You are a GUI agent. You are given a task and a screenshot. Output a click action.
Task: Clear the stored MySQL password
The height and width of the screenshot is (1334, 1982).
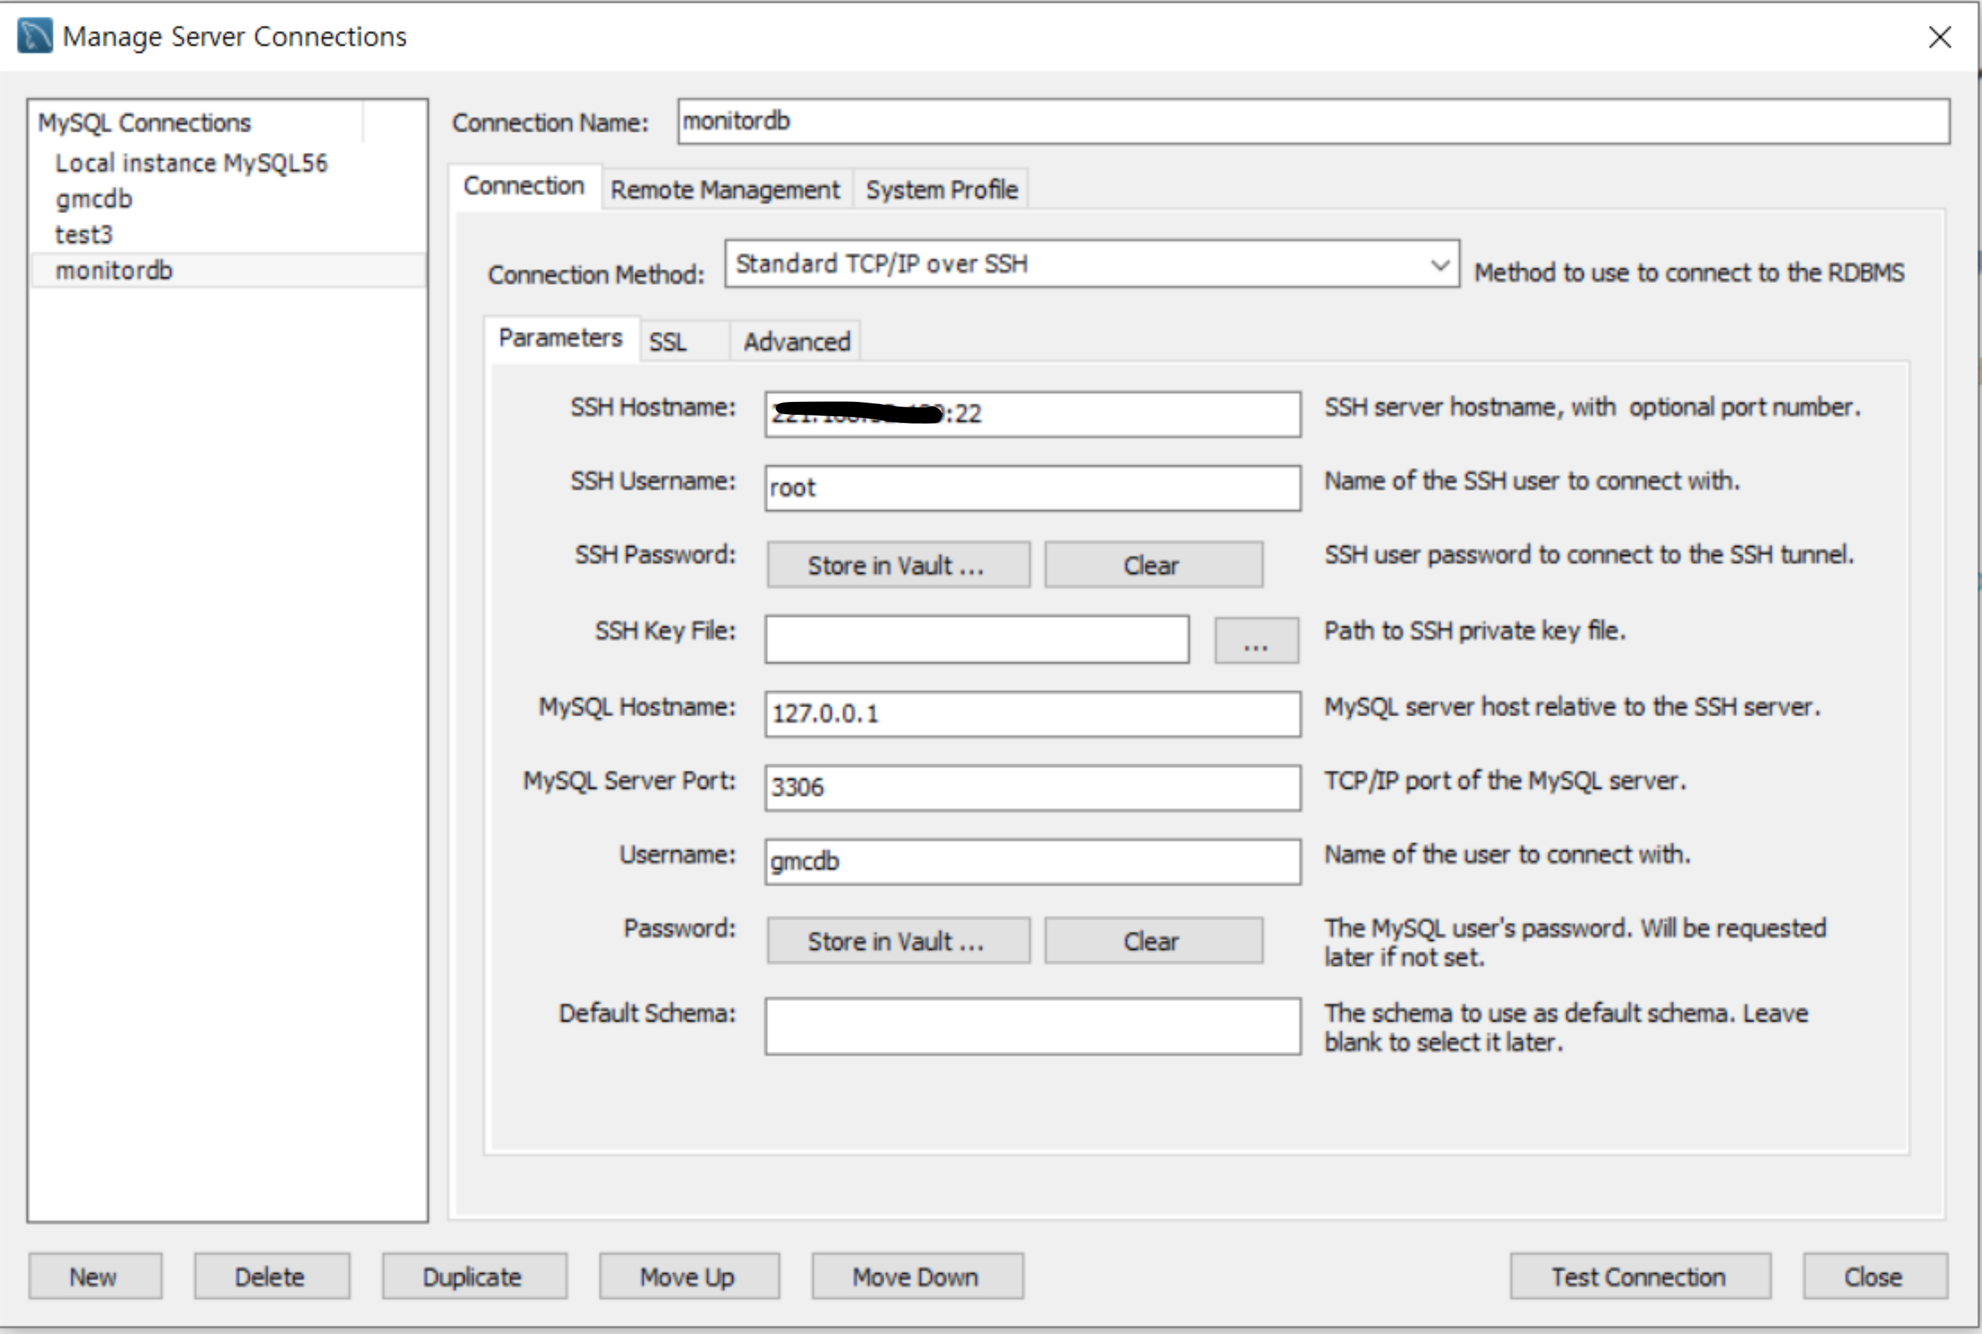click(x=1154, y=941)
